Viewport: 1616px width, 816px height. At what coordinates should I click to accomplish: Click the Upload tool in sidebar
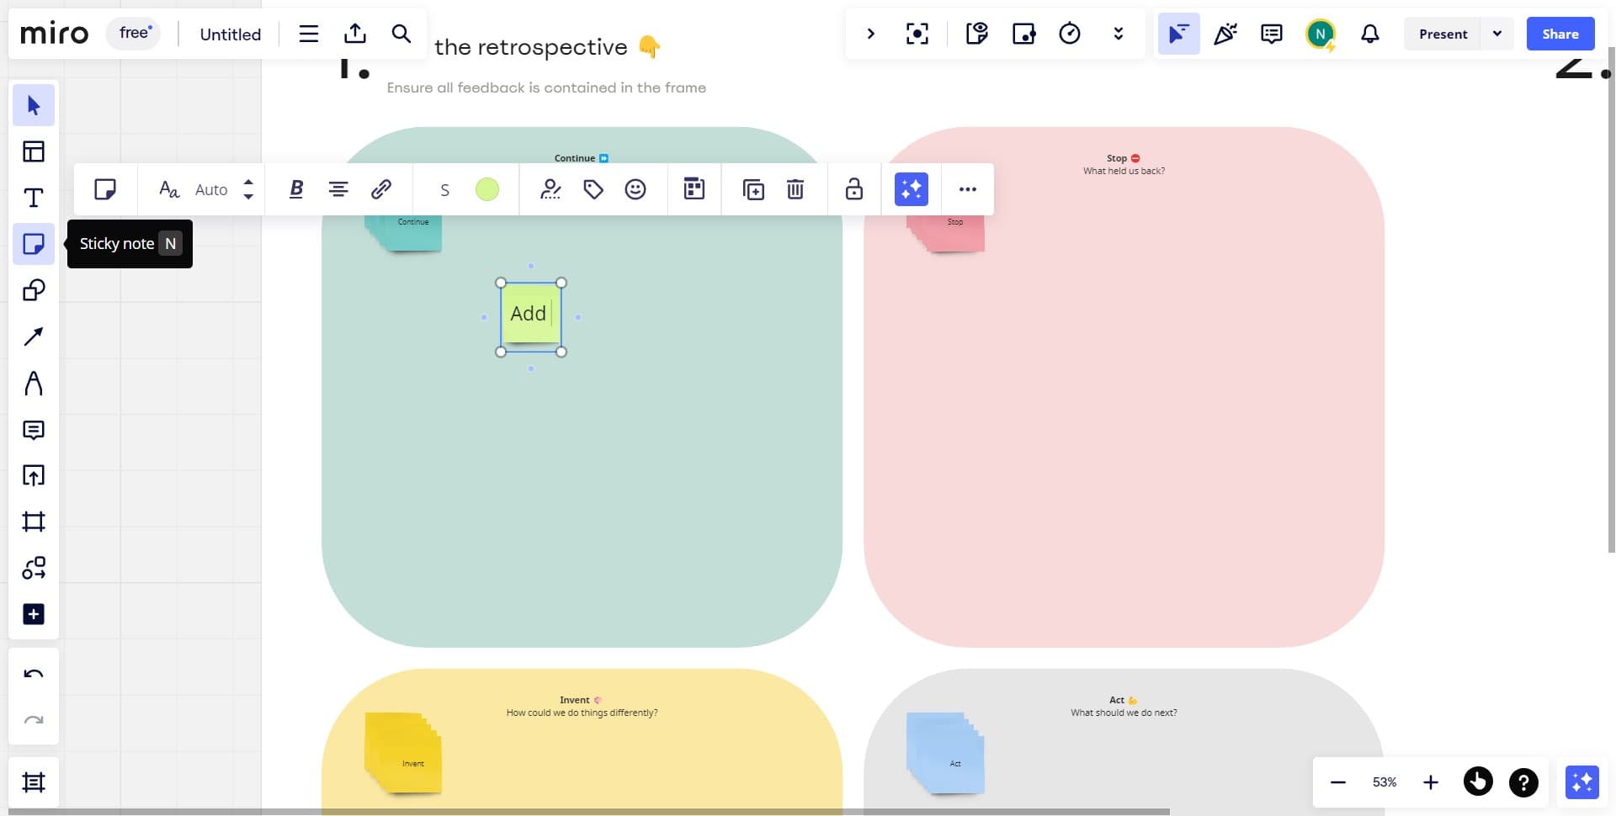click(34, 475)
